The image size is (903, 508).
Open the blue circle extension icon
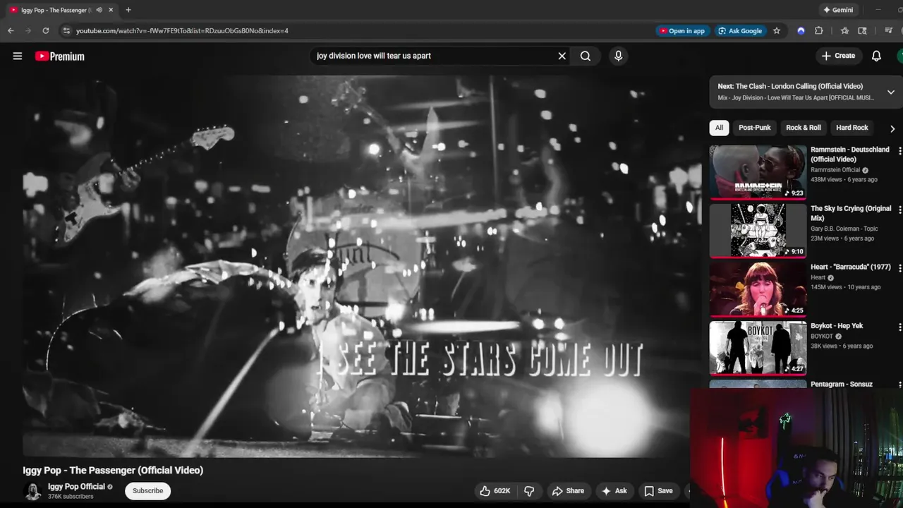pos(801,30)
